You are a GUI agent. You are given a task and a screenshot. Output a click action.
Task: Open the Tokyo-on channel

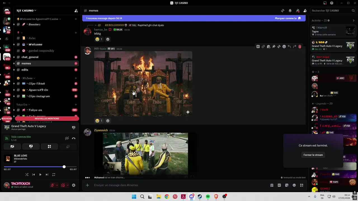coord(46,110)
